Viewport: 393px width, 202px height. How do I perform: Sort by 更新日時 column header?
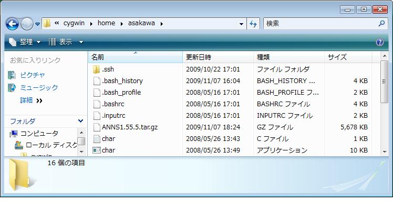pyautogui.click(x=218, y=57)
